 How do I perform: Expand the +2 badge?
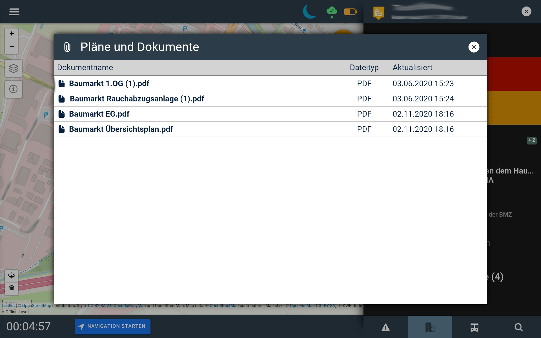[x=531, y=140]
